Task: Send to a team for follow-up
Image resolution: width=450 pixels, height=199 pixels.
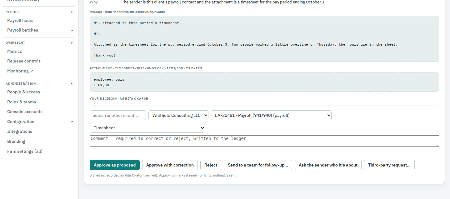Action: pos(258,165)
